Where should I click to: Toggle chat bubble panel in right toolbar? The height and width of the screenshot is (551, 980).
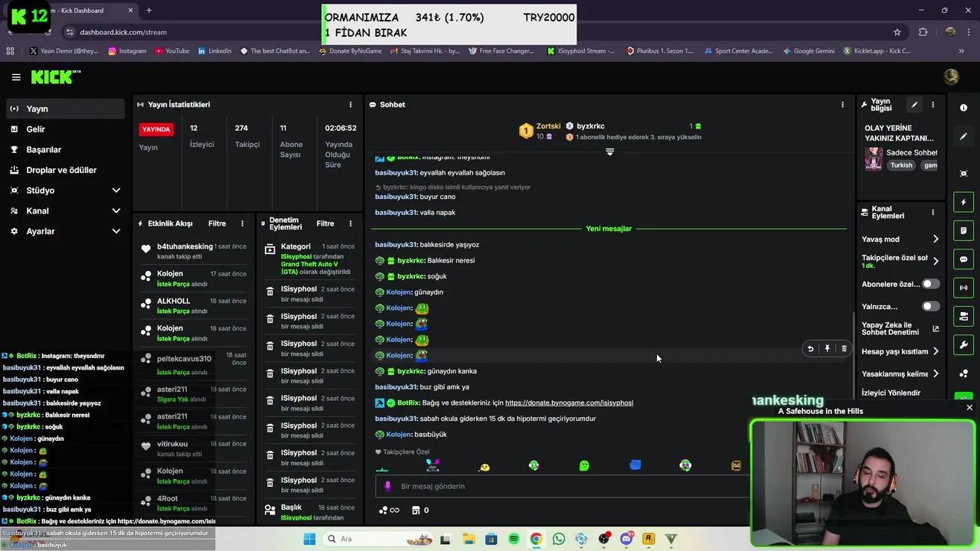point(963,259)
